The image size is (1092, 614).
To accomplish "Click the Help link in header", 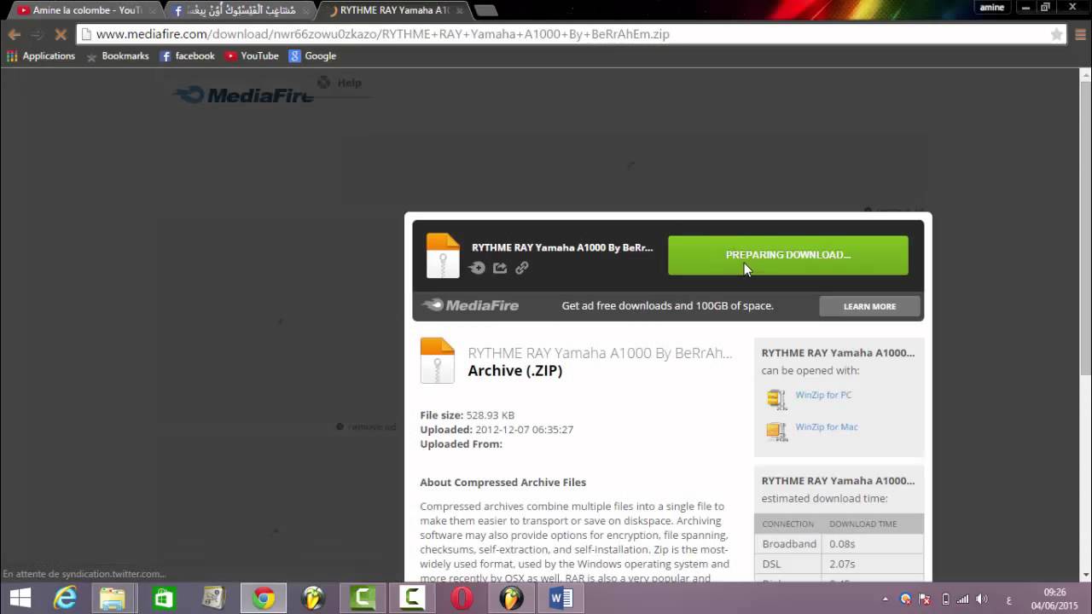I will click(340, 83).
